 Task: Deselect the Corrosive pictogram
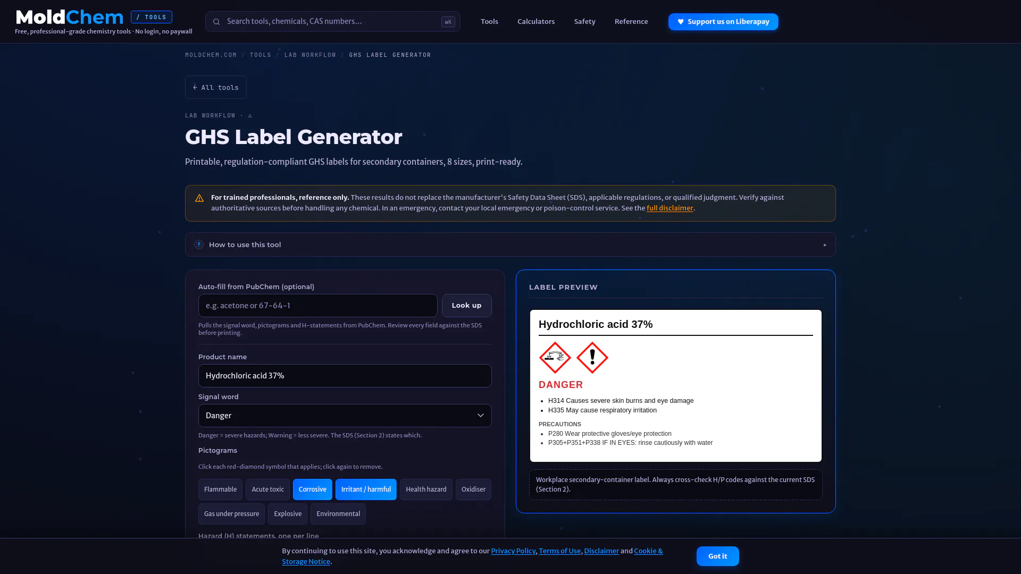click(x=312, y=489)
